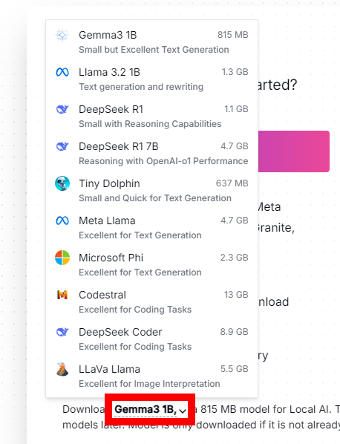Click the Meta logo beside Llama 3.2 1B
Image resolution: width=340 pixels, height=444 pixels.
tap(62, 73)
